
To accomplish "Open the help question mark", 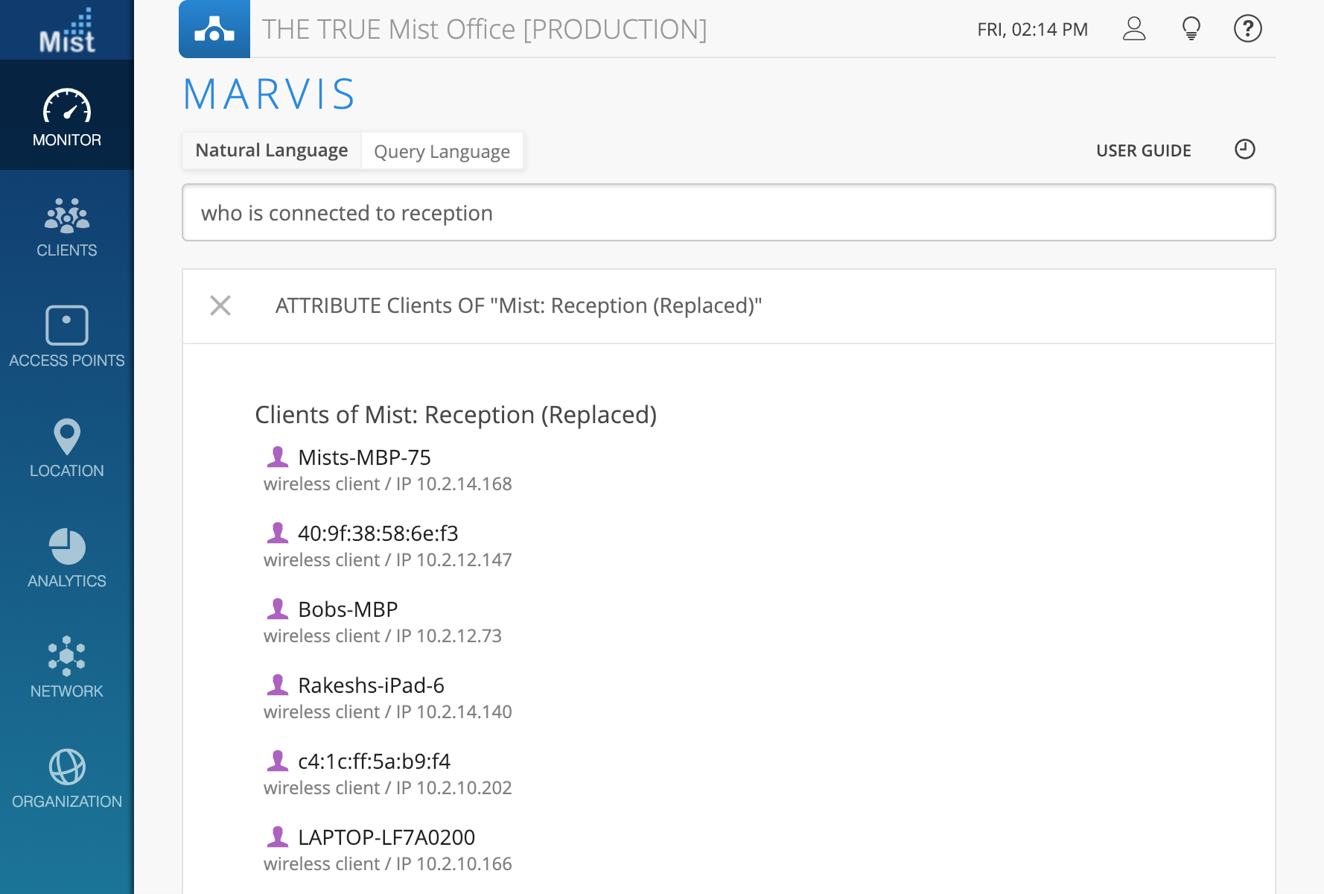I will (1248, 29).
